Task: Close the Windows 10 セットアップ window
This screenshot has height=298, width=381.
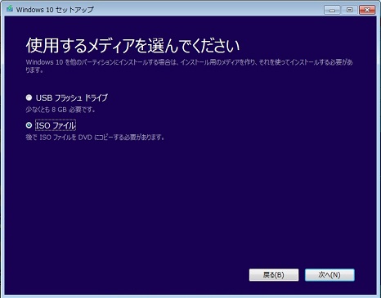Action: click(x=367, y=10)
